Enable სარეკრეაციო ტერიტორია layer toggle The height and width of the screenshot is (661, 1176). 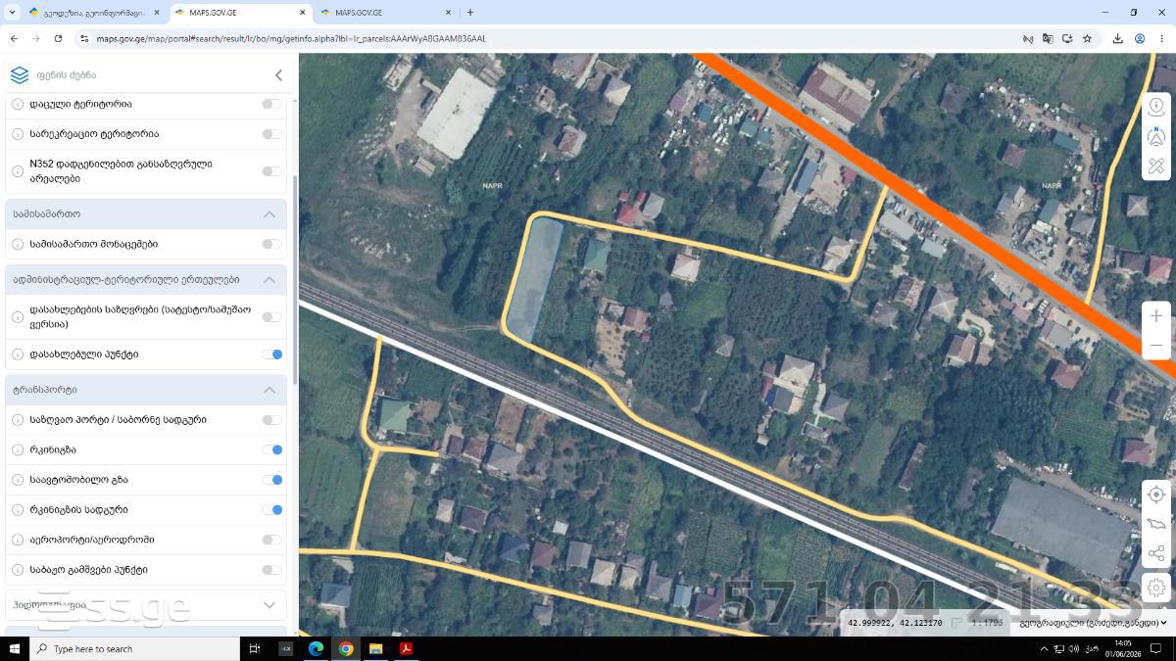271,134
